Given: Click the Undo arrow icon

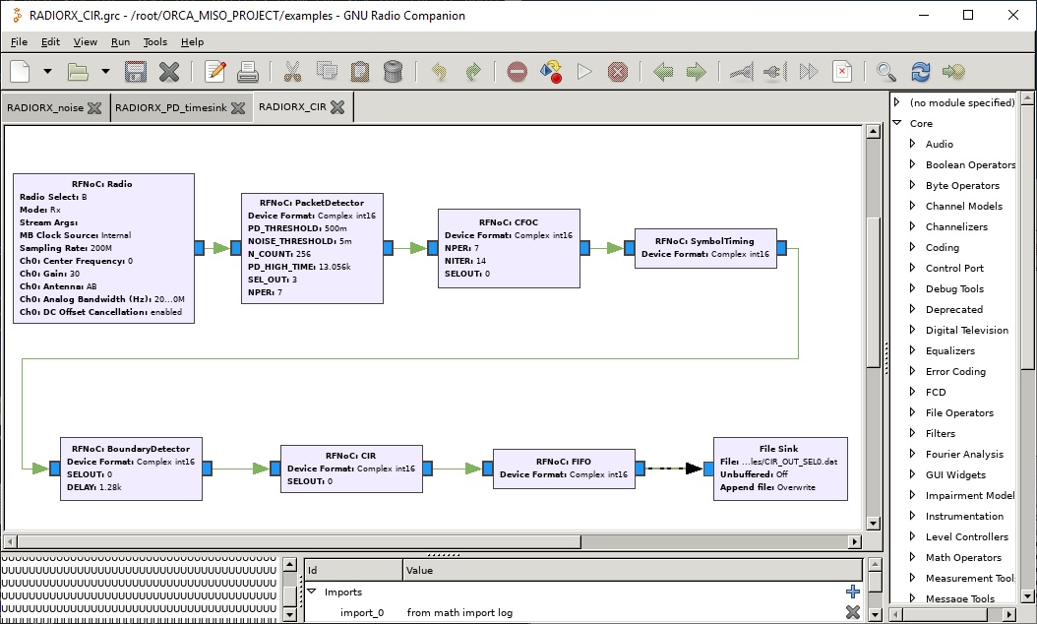Looking at the screenshot, I should coord(439,72).
